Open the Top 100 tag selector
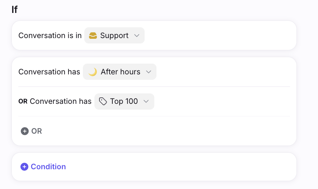The height and width of the screenshot is (189, 318). pos(124,101)
